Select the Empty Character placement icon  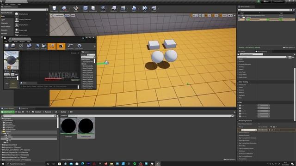17,19
